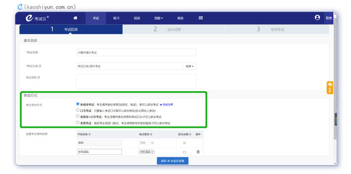Click help icon beside 格式要求 header
This screenshot has width=351, height=174.
pos(151,135)
